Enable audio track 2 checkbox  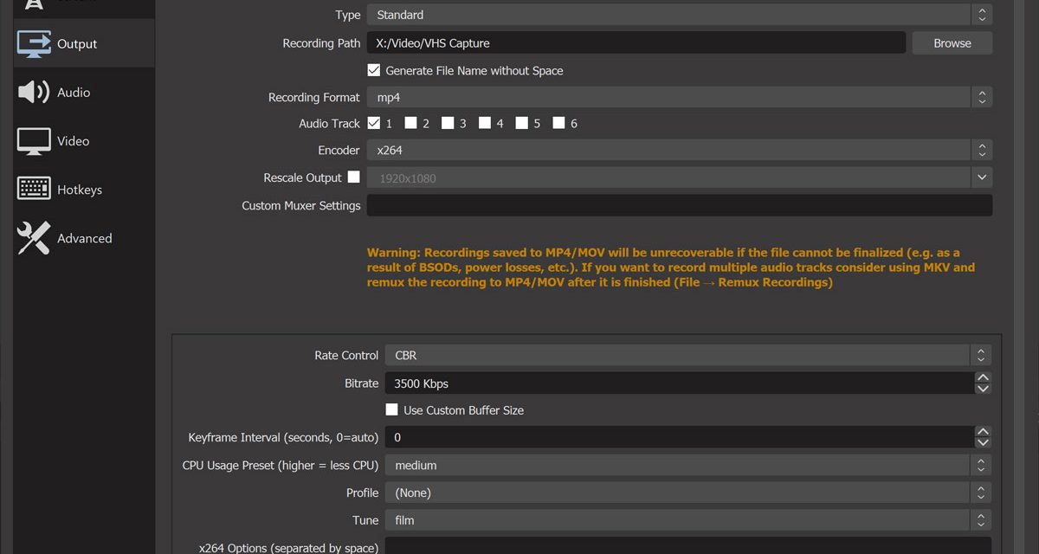(411, 123)
